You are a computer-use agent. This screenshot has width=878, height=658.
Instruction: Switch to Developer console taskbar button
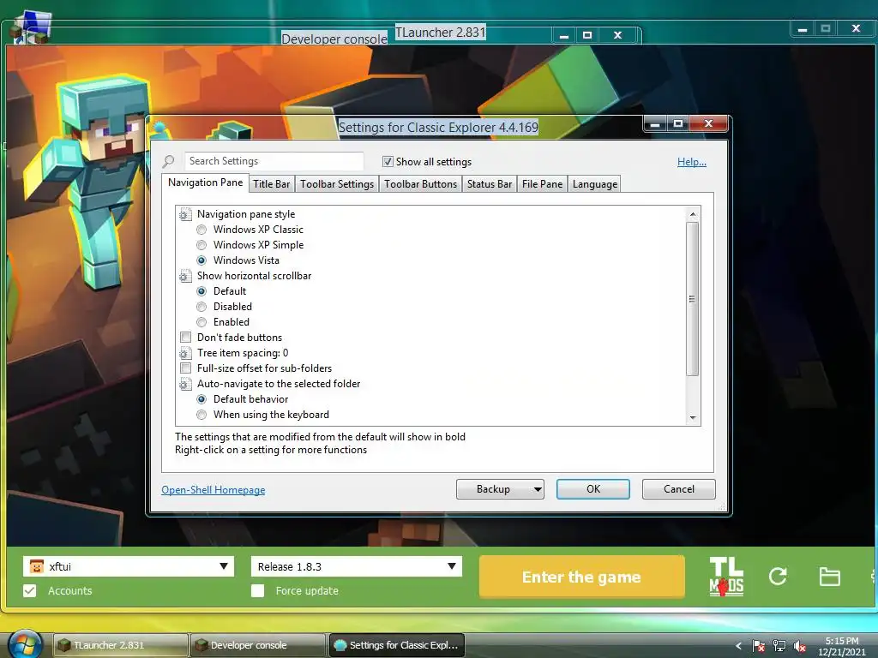click(257, 645)
